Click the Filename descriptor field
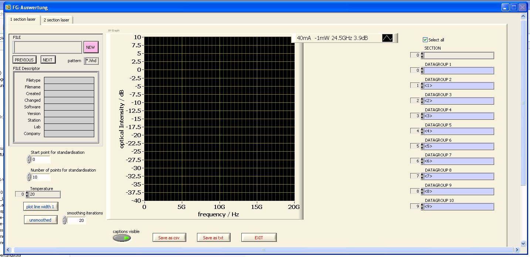Image resolution: width=530 pixels, height=257 pixels. point(69,87)
